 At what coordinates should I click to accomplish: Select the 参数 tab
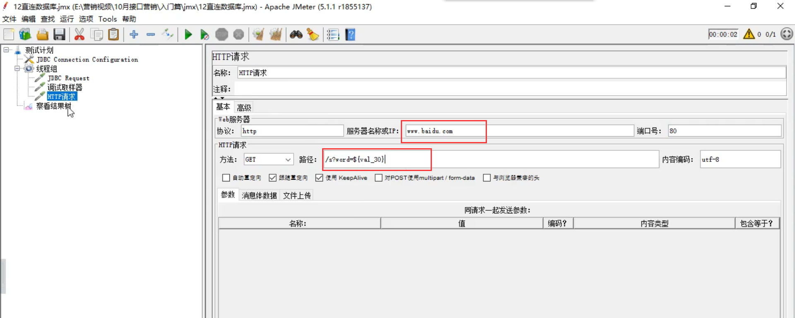[228, 195]
